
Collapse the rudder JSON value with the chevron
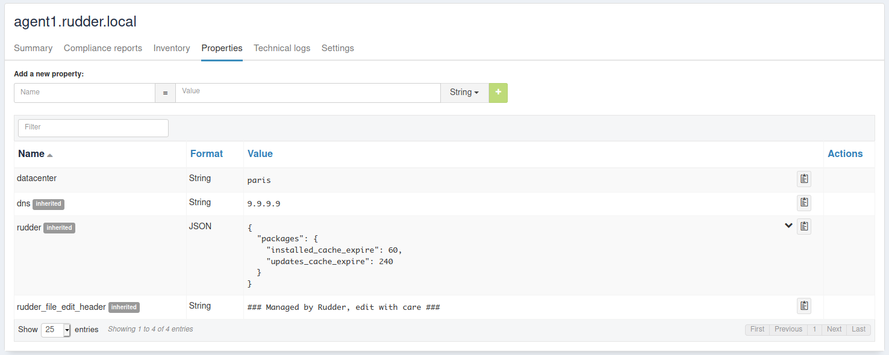click(788, 225)
